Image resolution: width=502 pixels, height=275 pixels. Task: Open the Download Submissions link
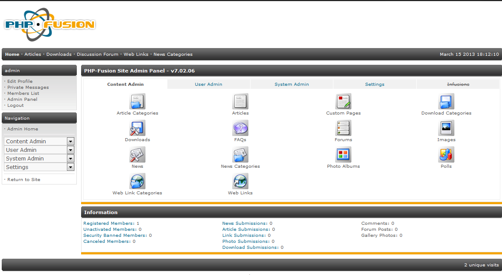(251, 248)
